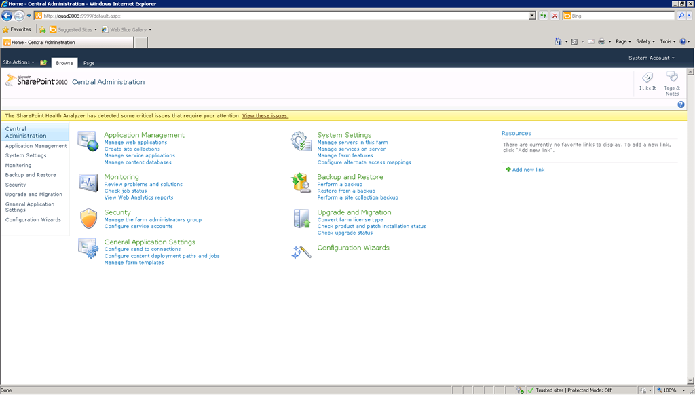Click the Add new link text
Screen dimensions: 695x395
528,170
